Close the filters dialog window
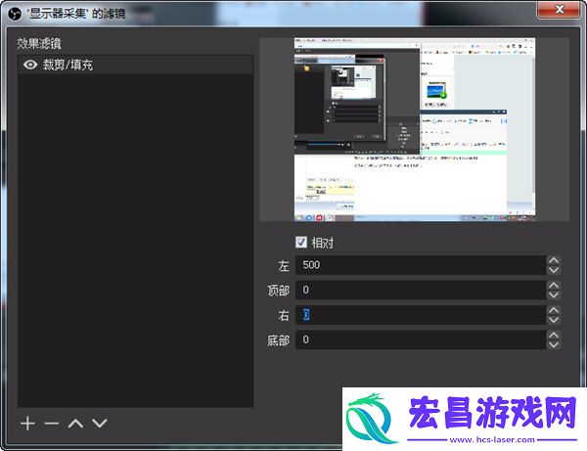This screenshot has width=587, height=451. (560, 9)
